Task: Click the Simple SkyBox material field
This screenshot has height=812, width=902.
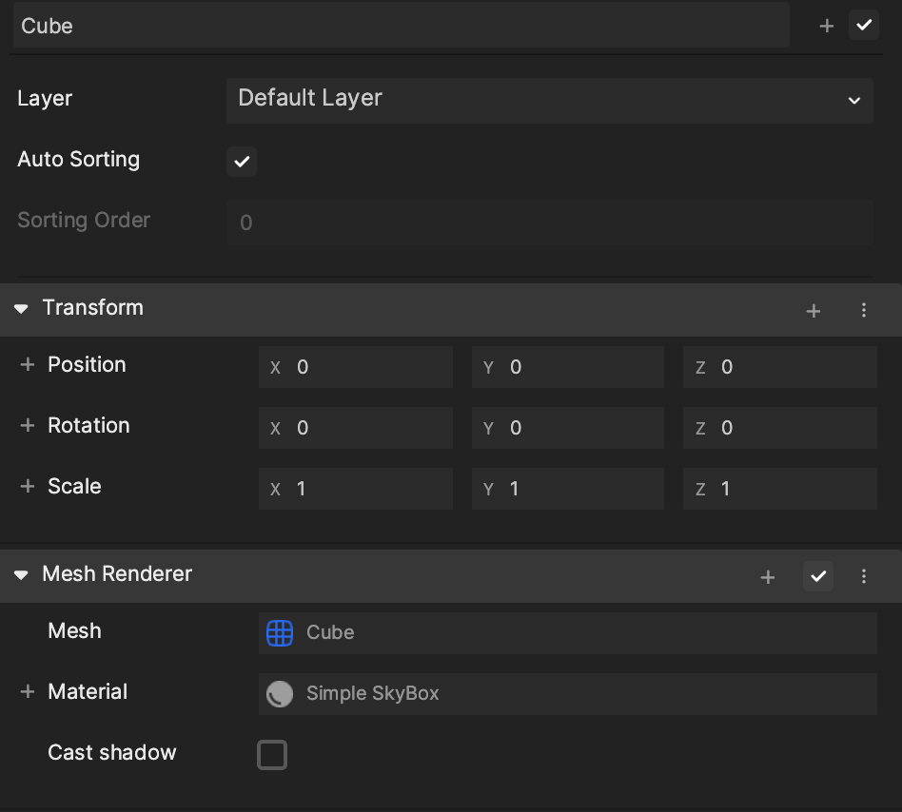Action: tap(567, 694)
